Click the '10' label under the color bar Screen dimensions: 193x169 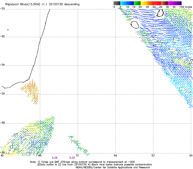coord(128,7)
